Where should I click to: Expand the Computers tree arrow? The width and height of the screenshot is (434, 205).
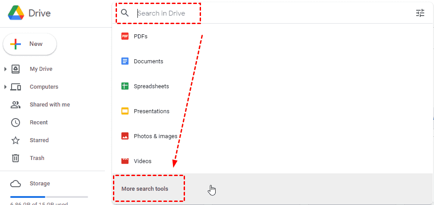point(5,87)
